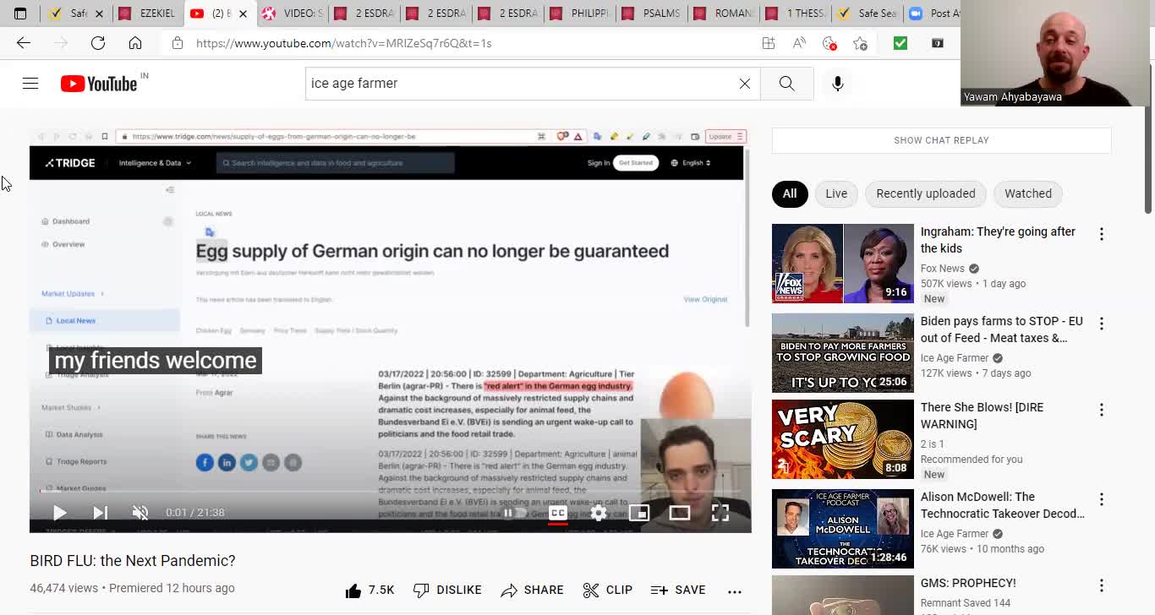Activate the miniplayer
This screenshot has height=615, width=1155.
(x=639, y=513)
